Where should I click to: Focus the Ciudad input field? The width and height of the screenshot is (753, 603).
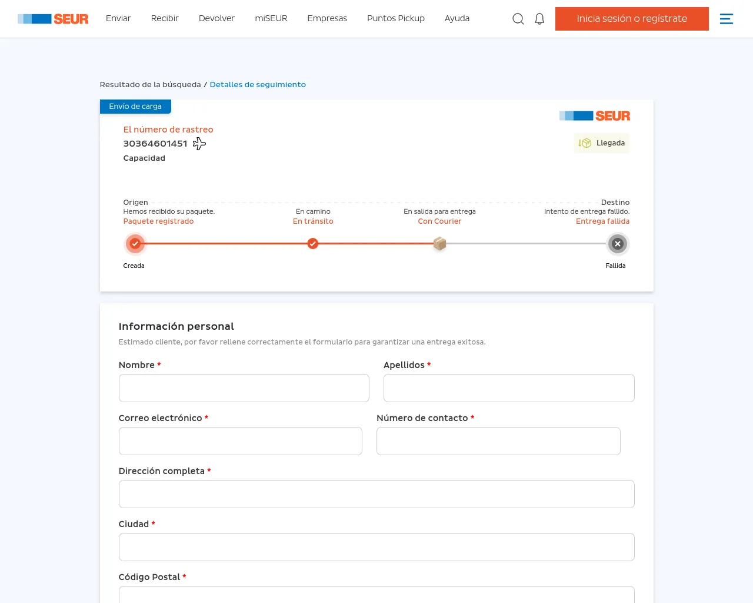pyautogui.click(x=376, y=547)
